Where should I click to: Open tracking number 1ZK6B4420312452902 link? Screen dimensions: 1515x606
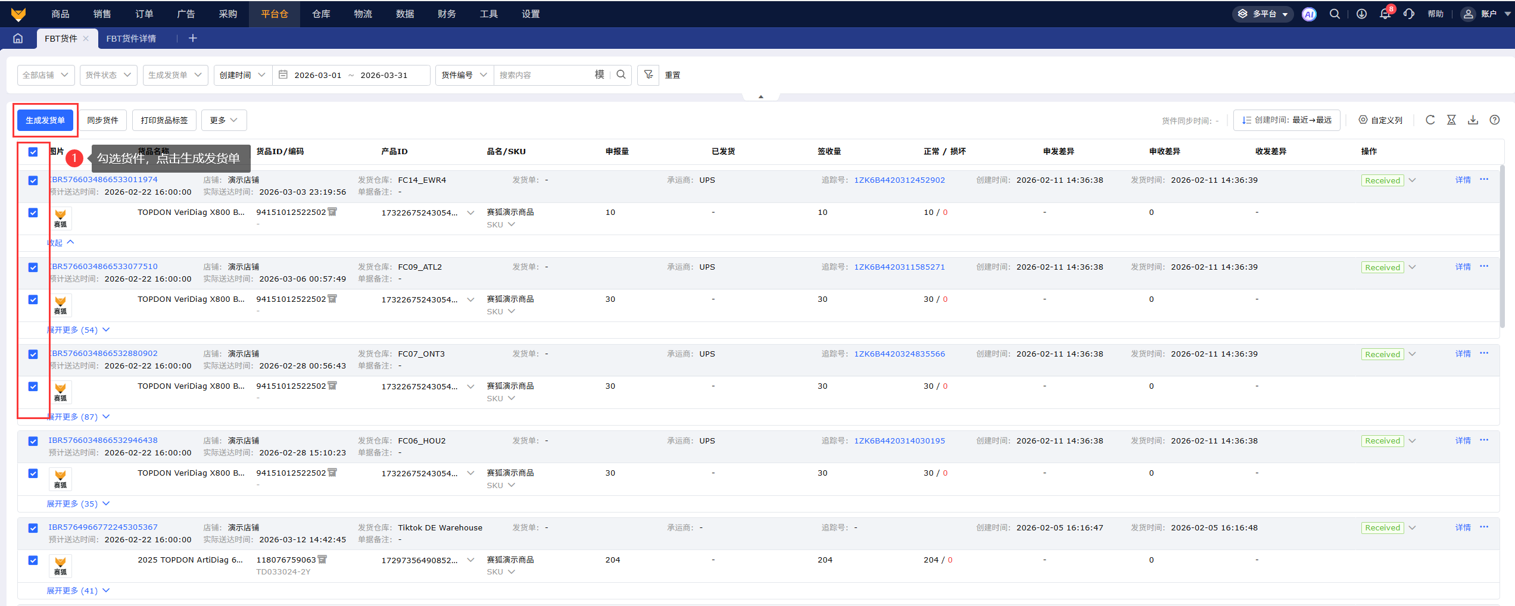point(899,180)
